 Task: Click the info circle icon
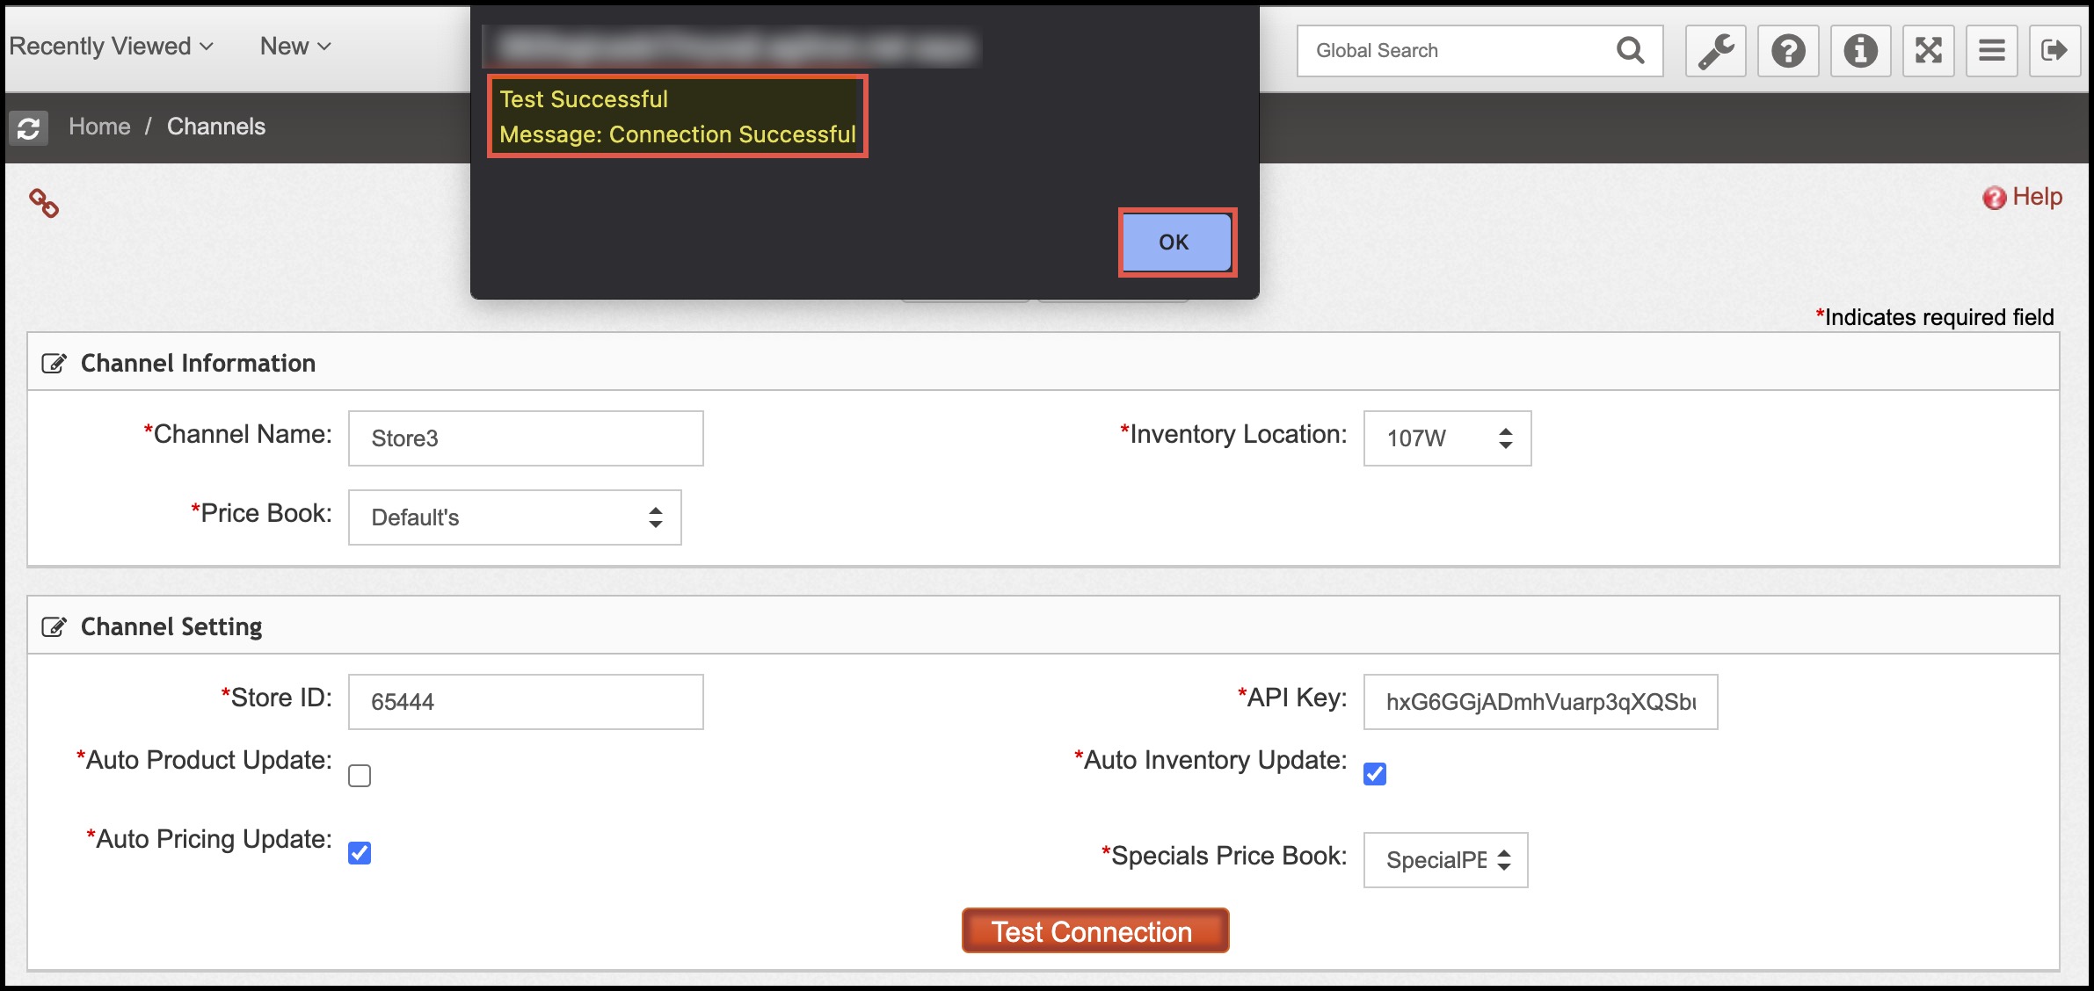1860,51
